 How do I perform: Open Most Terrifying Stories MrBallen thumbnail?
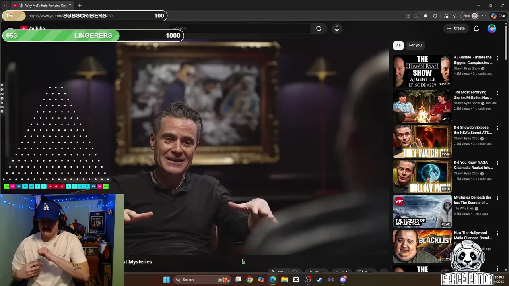click(422, 106)
